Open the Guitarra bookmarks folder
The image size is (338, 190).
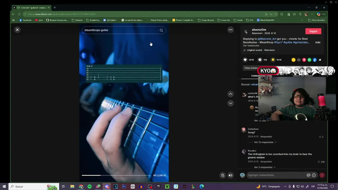(x=77, y=20)
